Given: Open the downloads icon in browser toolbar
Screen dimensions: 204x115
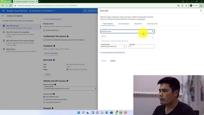Looking at the screenshot, I should pyautogui.click(x=201, y=6).
